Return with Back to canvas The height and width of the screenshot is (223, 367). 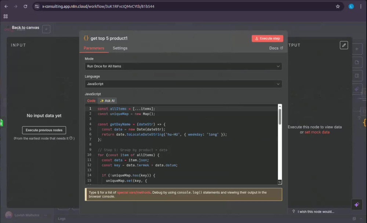click(x=25, y=28)
